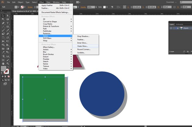Select the Mesh tool
The image size is (192, 127).
click(3, 49)
